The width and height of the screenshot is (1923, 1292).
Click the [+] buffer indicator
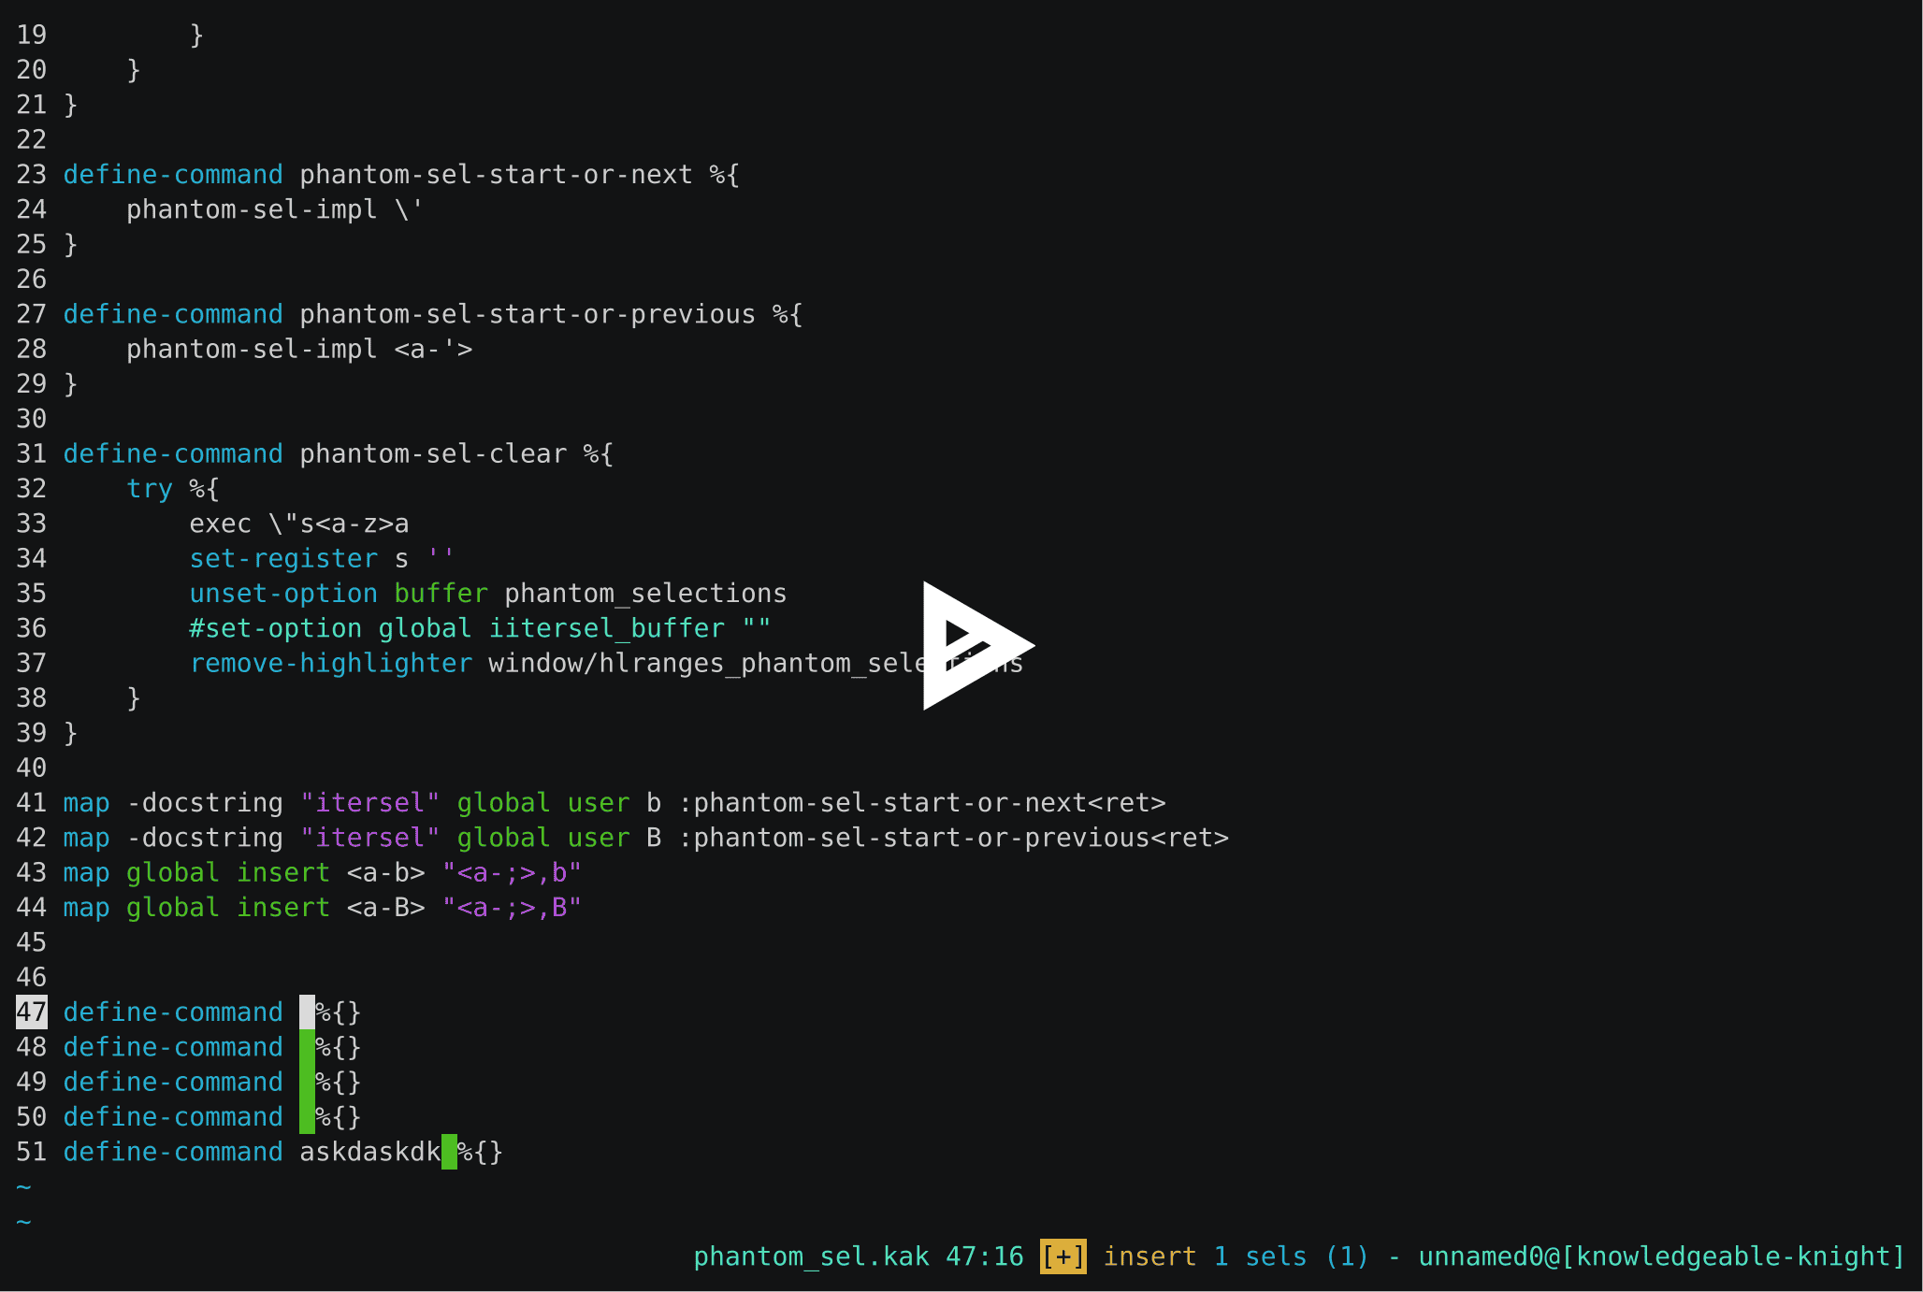(1062, 1260)
